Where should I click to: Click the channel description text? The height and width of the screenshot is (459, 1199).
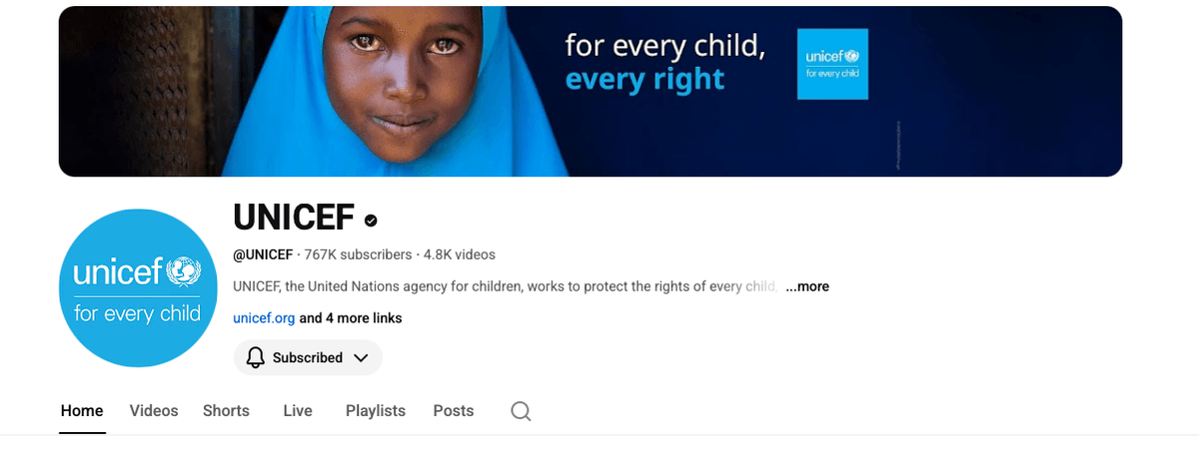point(506,286)
